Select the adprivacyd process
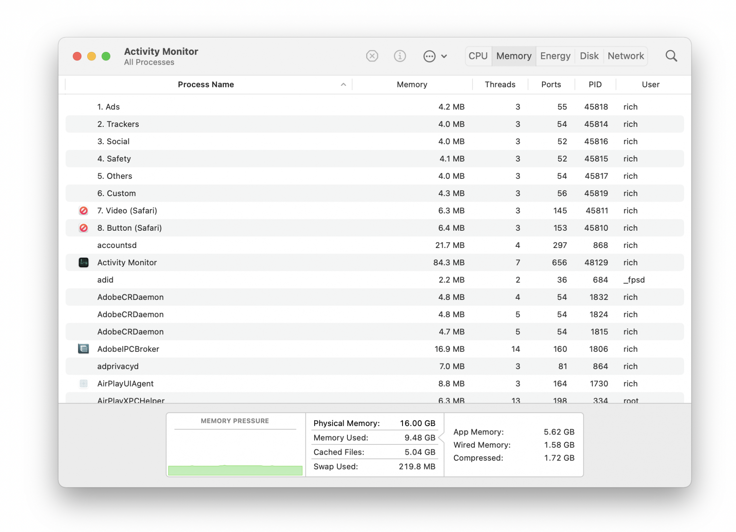 tap(375, 366)
